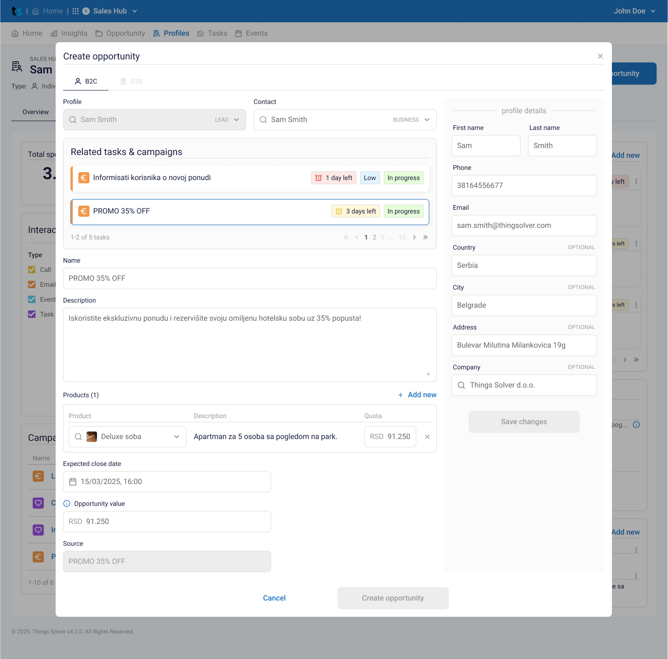The width and height of the screenshot is (668, 659).
Task: Click search icon in Contact field
Action: pos(263,120)
